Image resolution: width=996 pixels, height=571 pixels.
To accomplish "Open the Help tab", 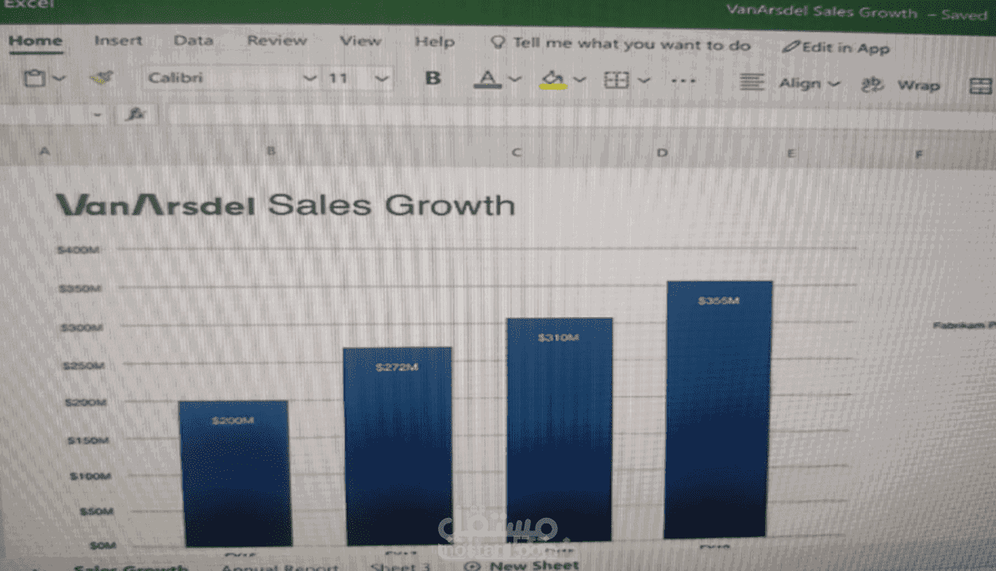I will [x=434, y=41].
